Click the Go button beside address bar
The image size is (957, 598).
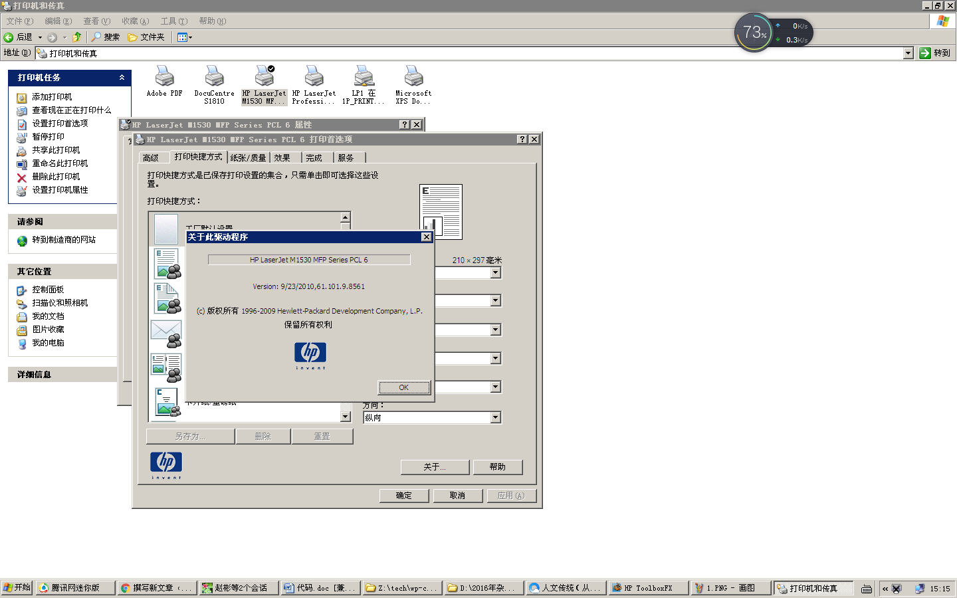click(x=936, y=53)
